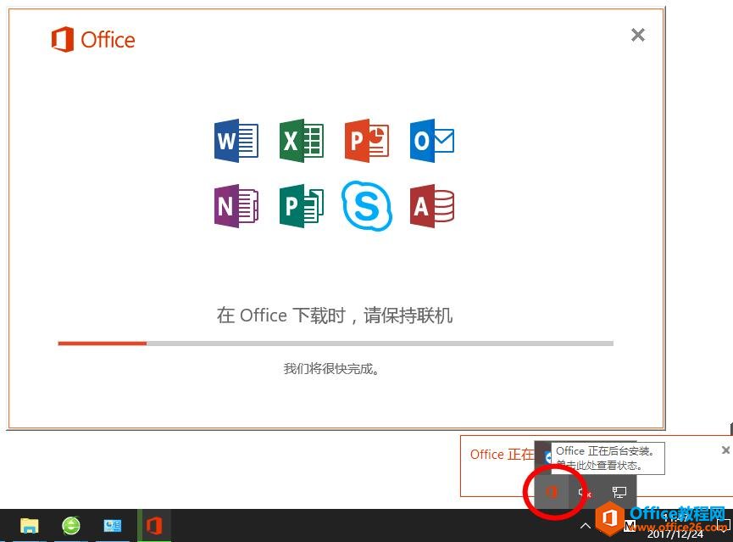This screenshot has height=542, width=733.
Task: Click tooltip 'Office 正在后台安装。'
Action: tap(605, 451)
